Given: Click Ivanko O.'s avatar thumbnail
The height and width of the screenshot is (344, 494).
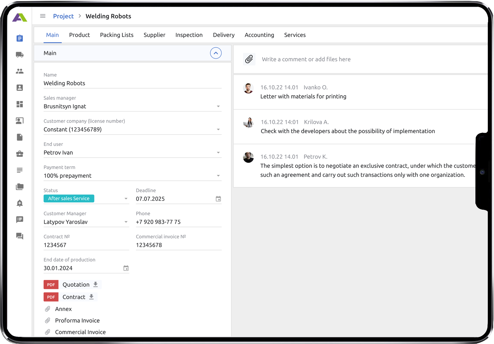Looking at the screenshot, I should coord(248,88).
